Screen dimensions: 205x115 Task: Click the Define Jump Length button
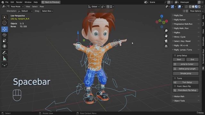coord(186,69)
